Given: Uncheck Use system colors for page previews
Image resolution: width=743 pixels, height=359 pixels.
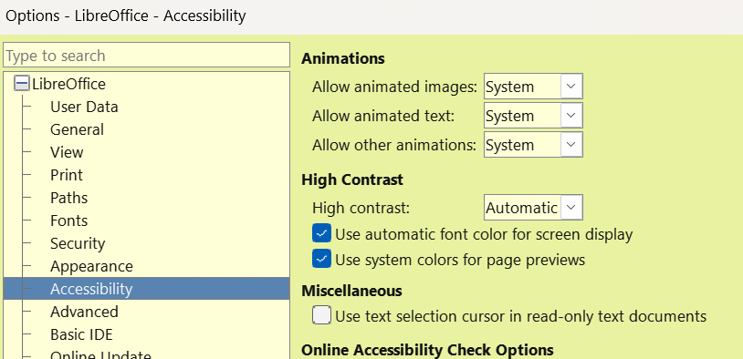Looking at the screenshot, I should tap(321, 259).
